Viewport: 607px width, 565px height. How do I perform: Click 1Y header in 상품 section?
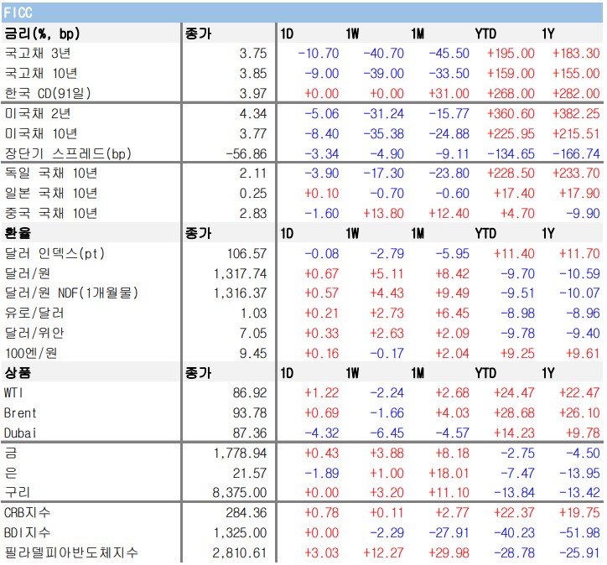click(548, 373)
